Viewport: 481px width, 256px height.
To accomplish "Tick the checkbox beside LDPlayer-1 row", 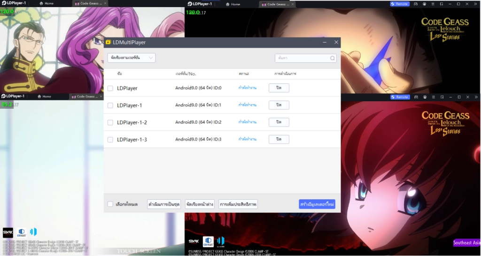I will [110, 105].
